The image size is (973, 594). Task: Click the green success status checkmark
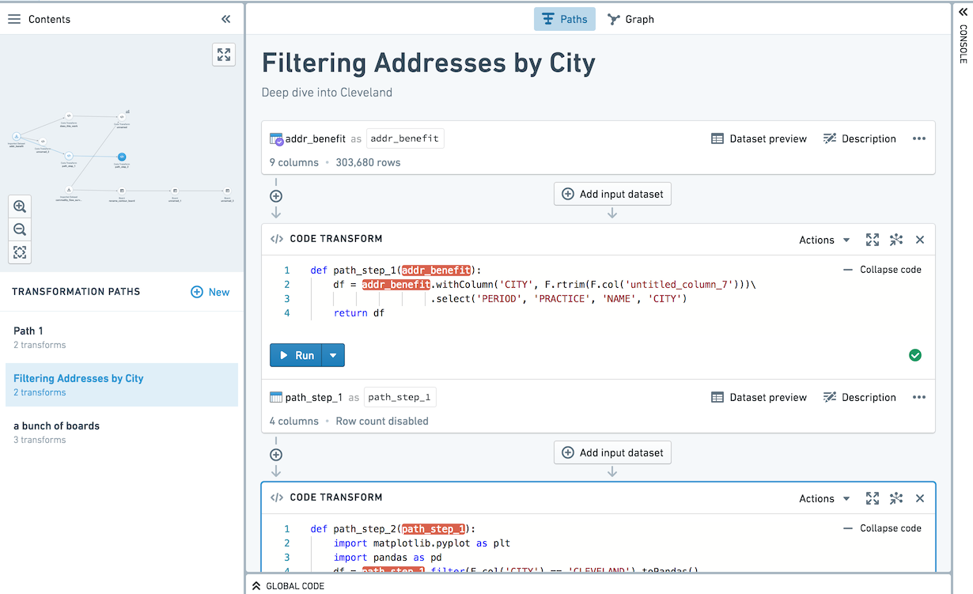915,356
